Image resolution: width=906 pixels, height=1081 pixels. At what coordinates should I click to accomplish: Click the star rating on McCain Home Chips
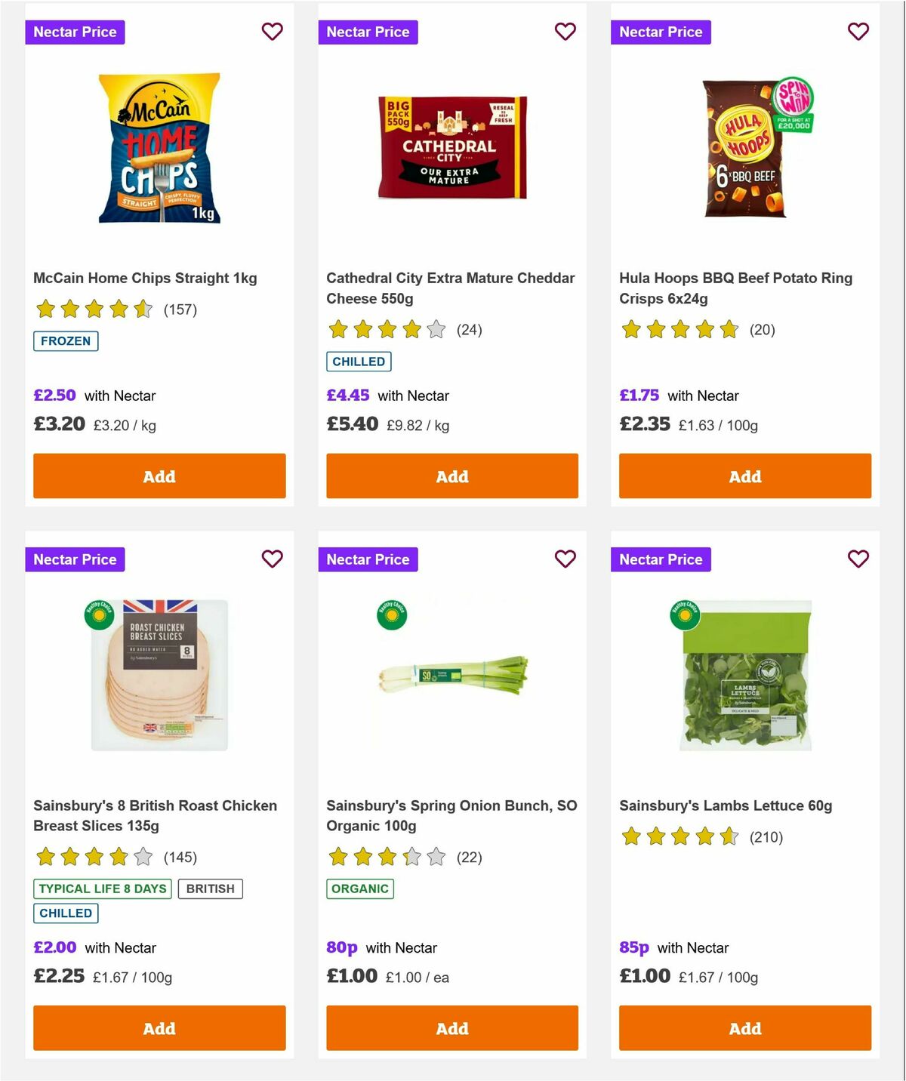pos(92,310)
